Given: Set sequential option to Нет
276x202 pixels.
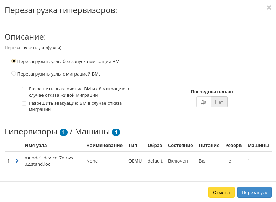Looking at the screenshot, I should pyautogui.click(x=219, y=102).
